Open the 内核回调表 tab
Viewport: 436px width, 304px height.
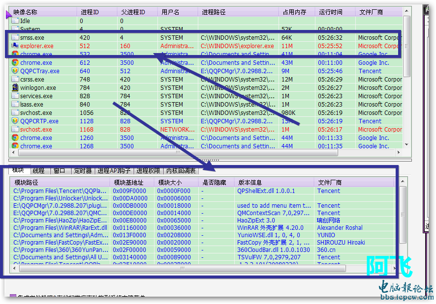[181, 171]
